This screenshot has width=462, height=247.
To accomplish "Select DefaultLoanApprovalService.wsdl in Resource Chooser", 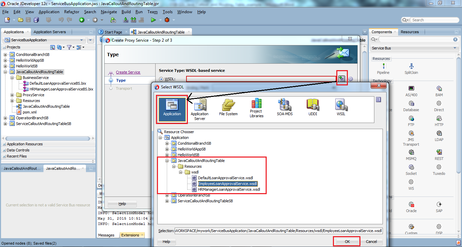I will 226,178.
